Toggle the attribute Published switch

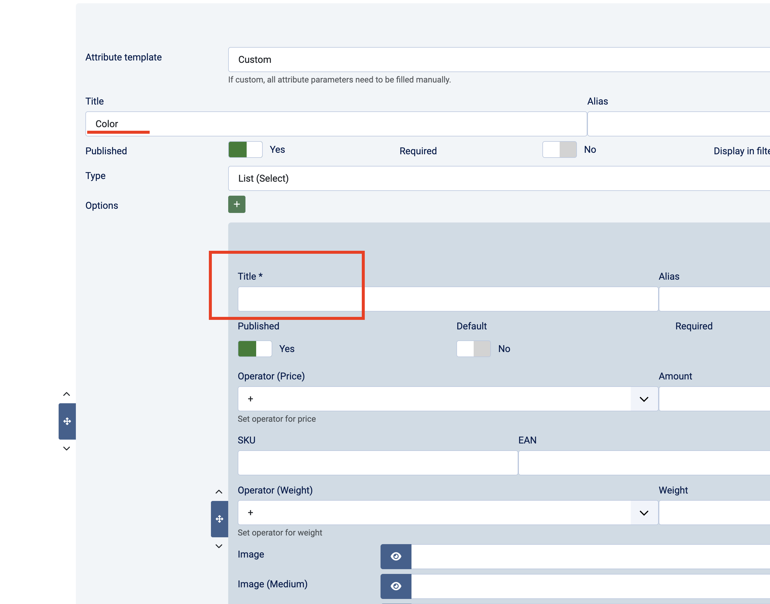click(245, 150)
